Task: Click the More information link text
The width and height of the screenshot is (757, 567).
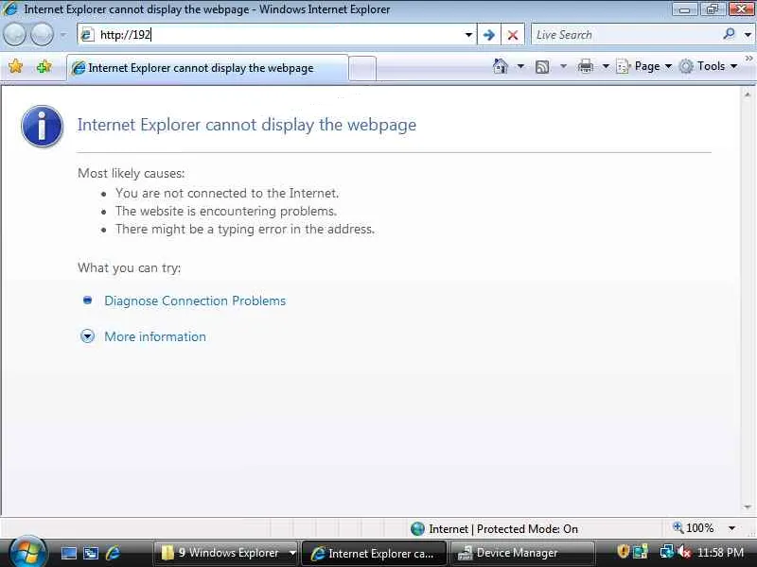Action: tap(155, 336)
